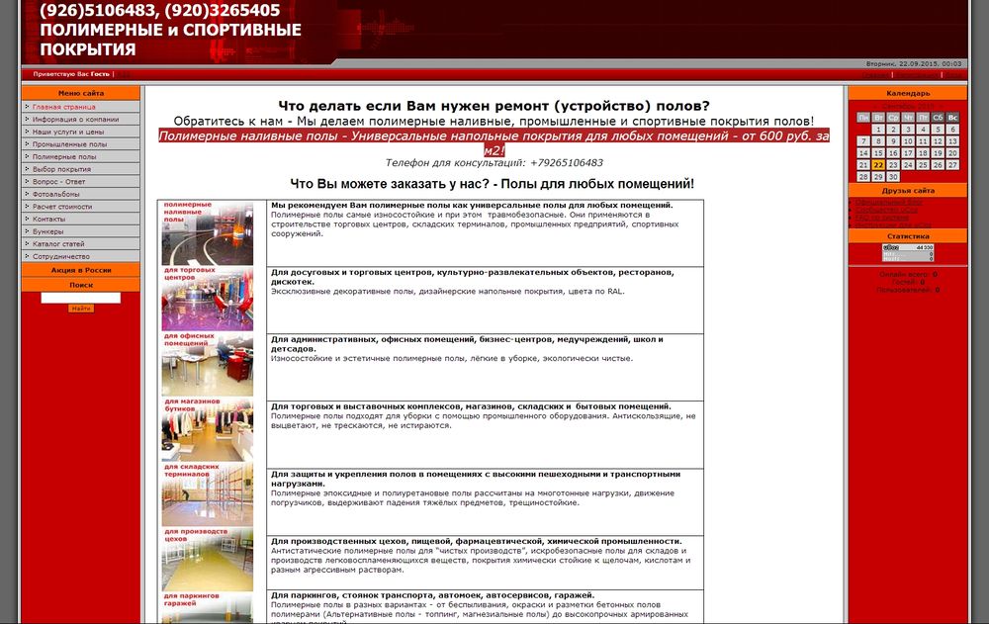Click the 'Онлайн всего: 0' statistic
The width and height of the screenshot is (989, 624).
(x=908, y=275)
